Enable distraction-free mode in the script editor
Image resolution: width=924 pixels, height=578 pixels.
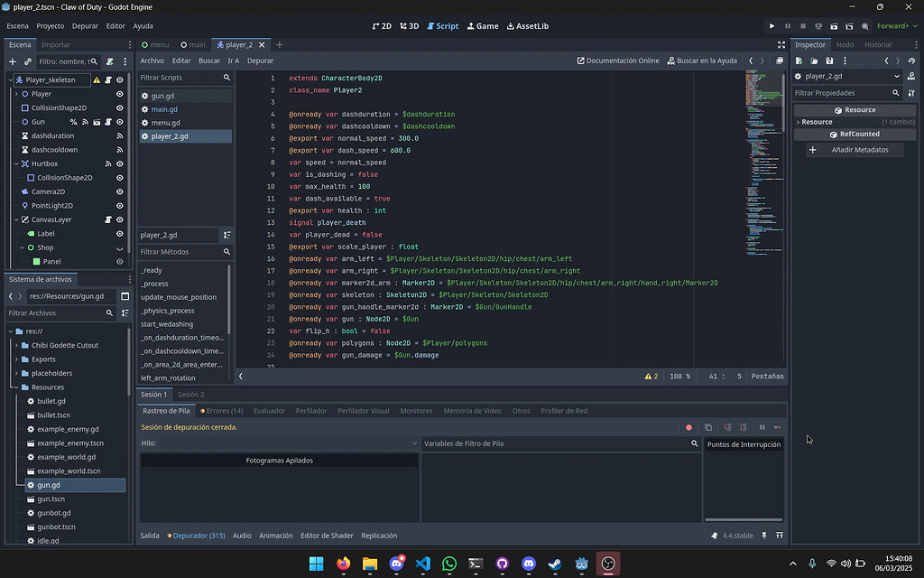(x=780, y=43)
